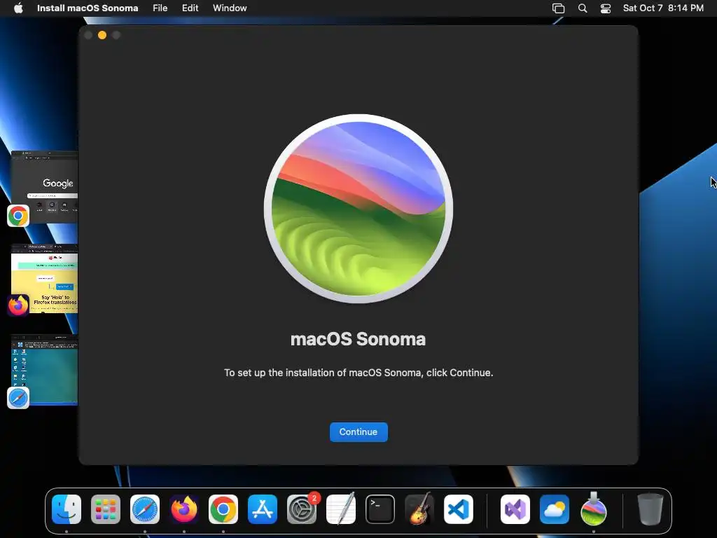Open Visual Studio Code from the Dock
The image size is (717, 538).
click(x=459, y=509)
